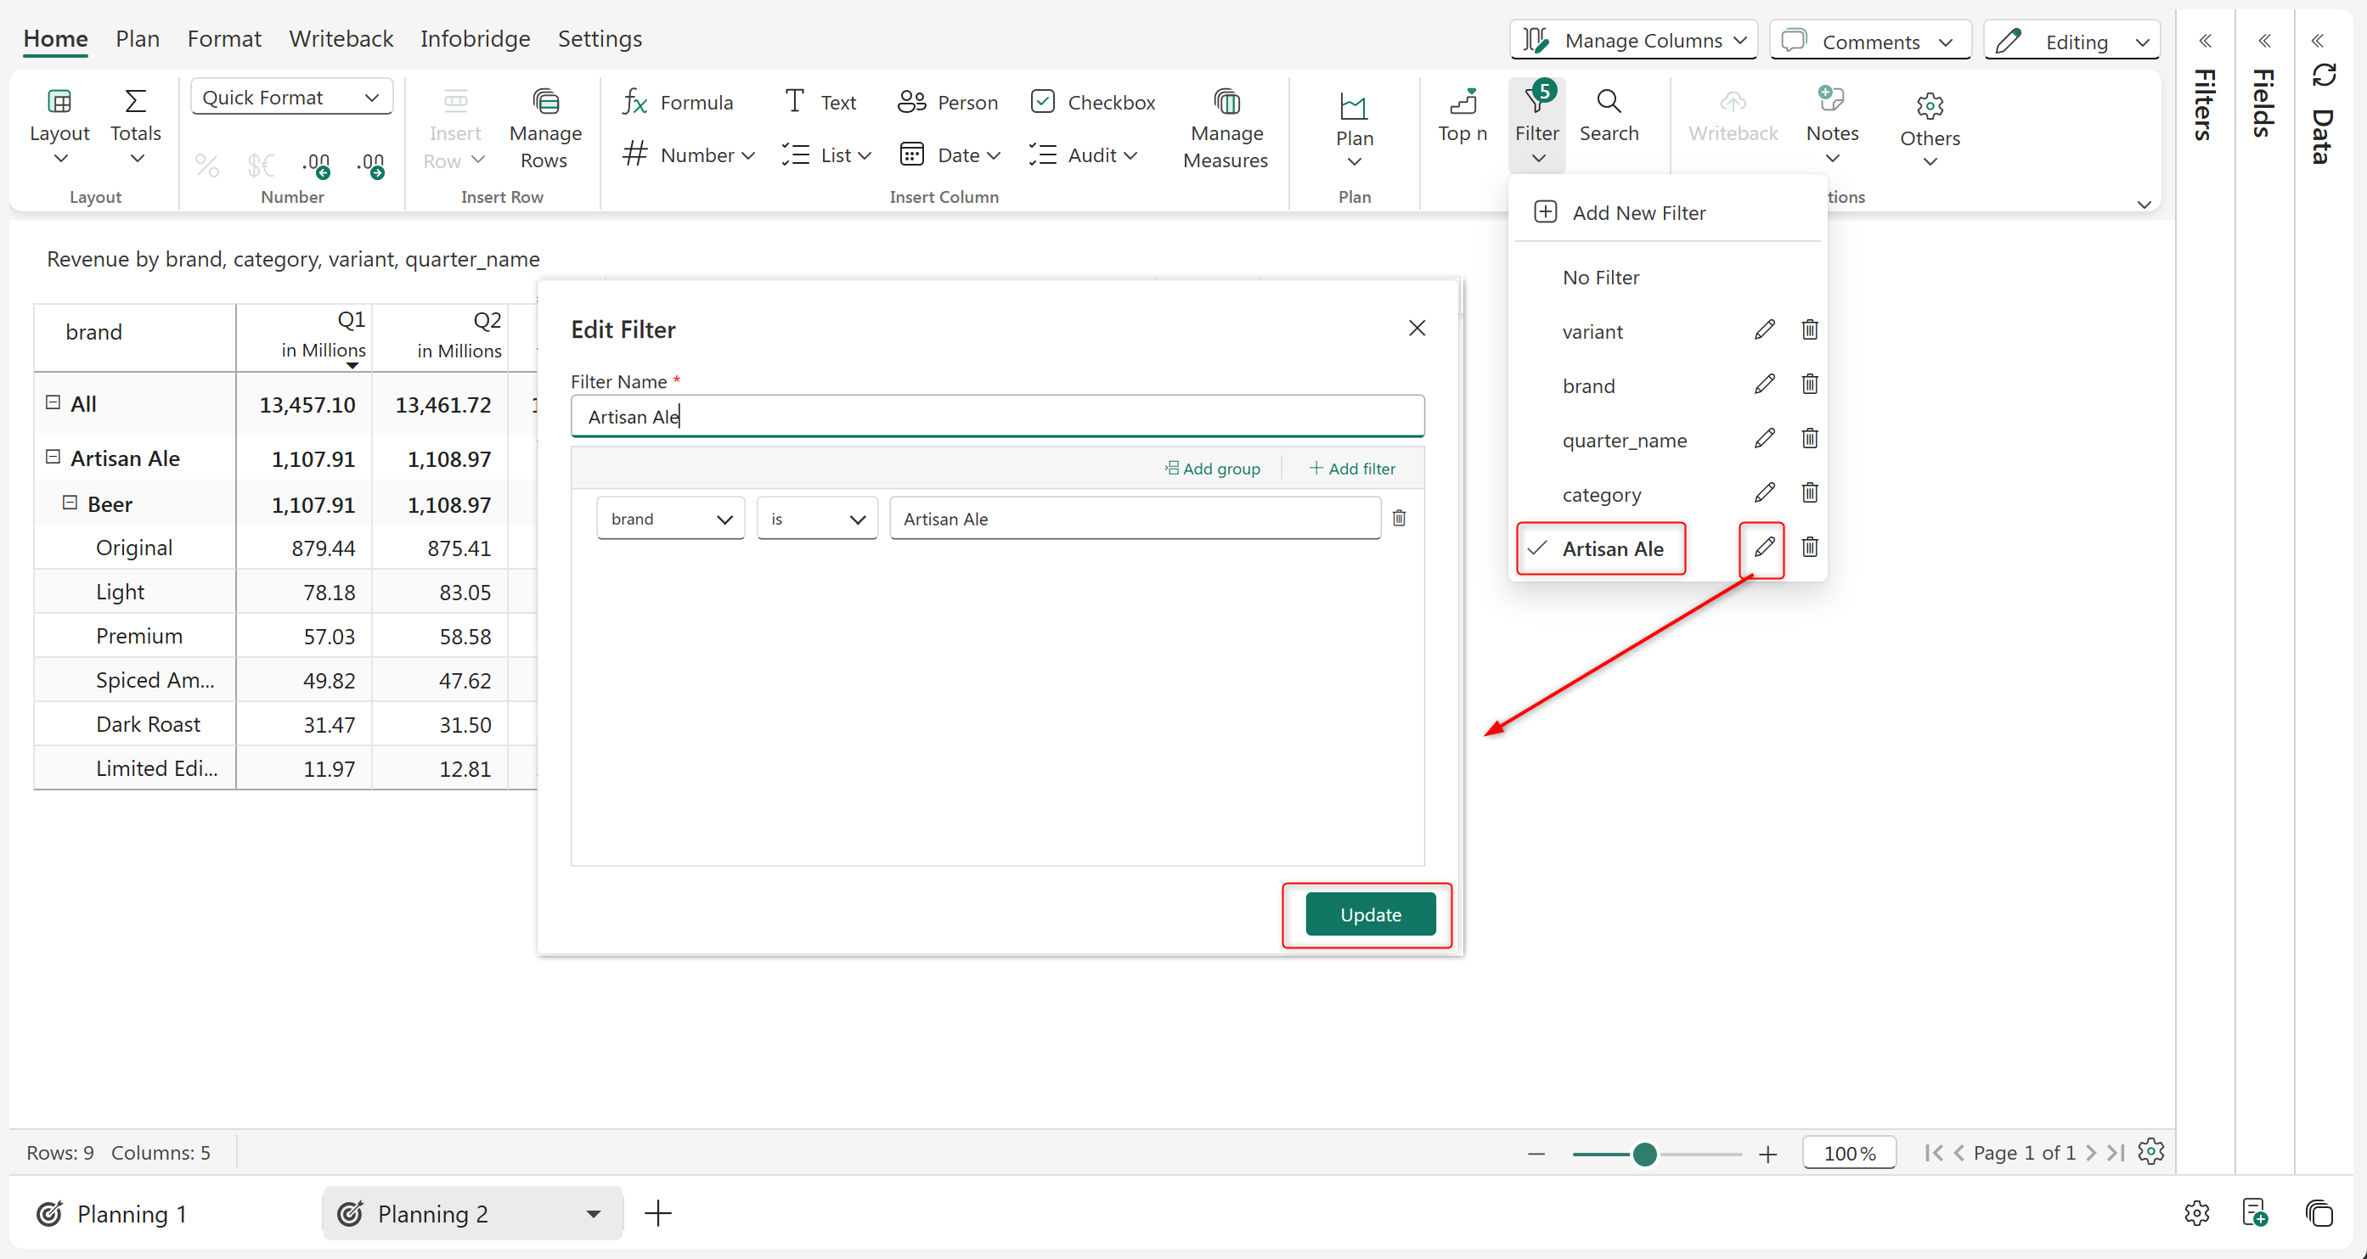The height and width of the screenshot is (1259, 2367).
Task: Collapse the Artisan Ale row
Action: coord(54,458)
